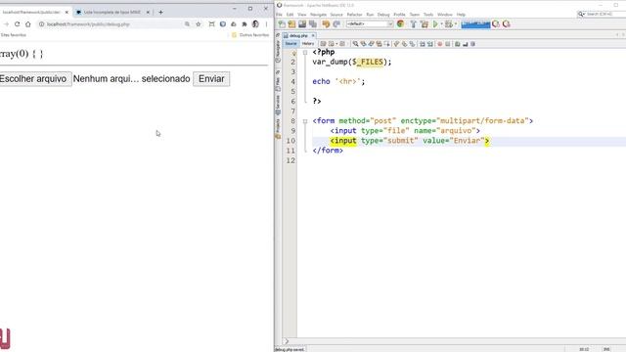Open NetBeans Tools menu
Screen dimensions: 626x352
click(428, 15)
